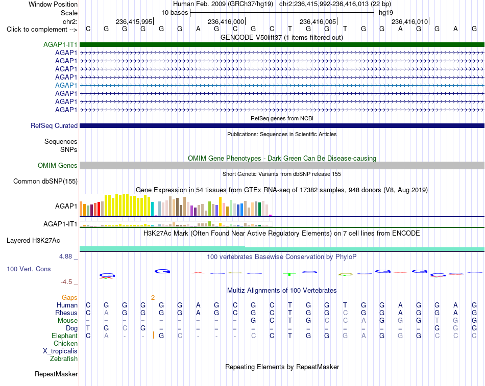Click the RepeatMasker track label
Viewport: 485px width, 386px height.
[x=56, y=374]
